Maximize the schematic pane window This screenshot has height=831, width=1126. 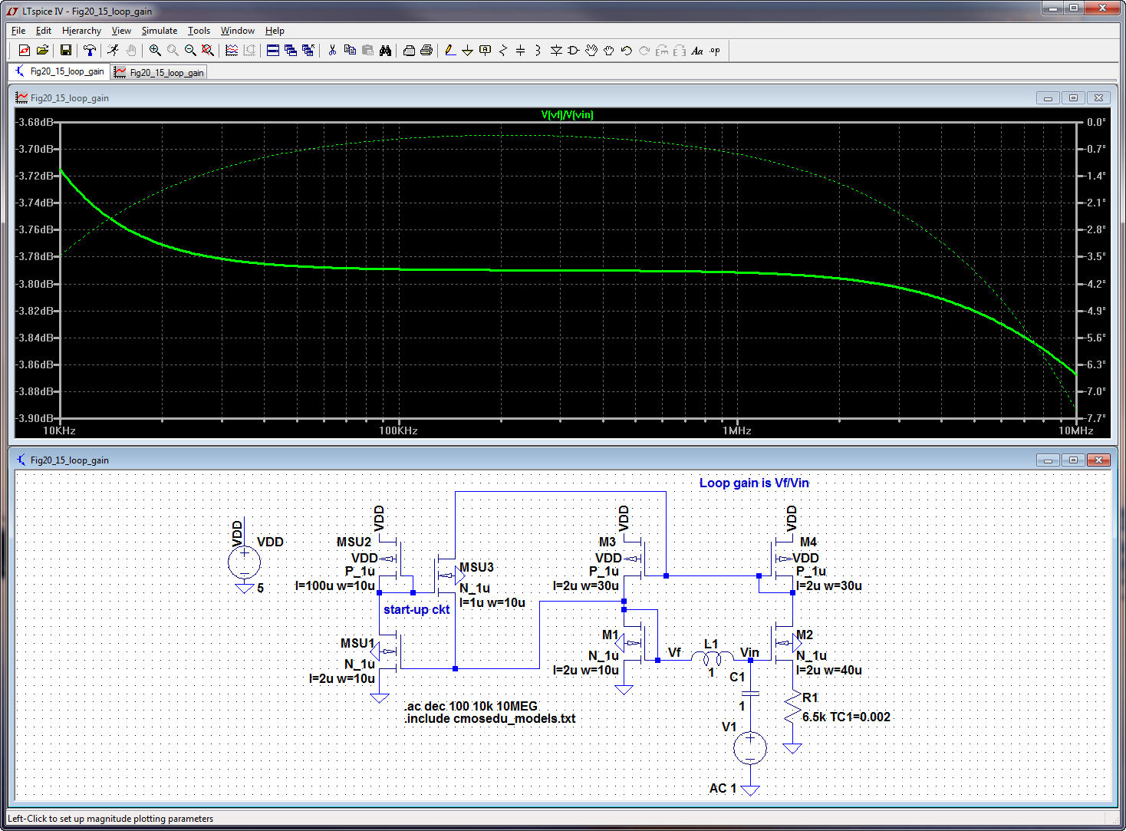click(x=1073, y=460)
